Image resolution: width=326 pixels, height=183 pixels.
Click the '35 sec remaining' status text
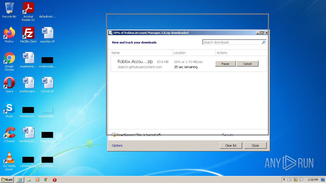186,67
